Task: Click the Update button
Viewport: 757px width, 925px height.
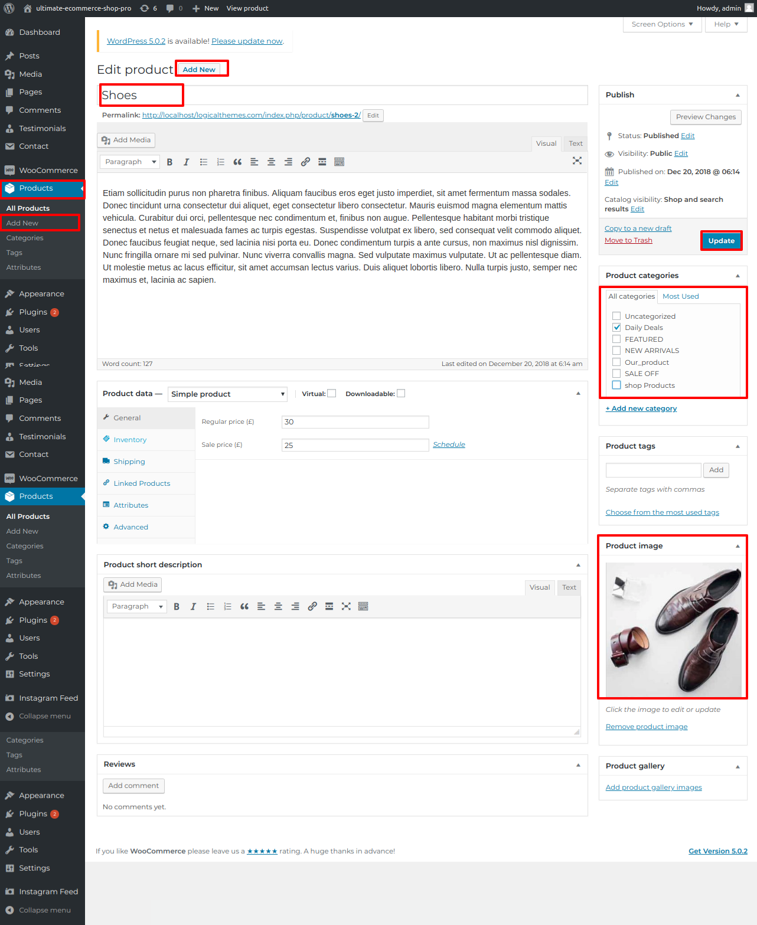Action: [721, 241]
